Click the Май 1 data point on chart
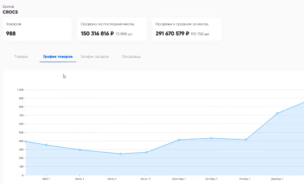Screen dimensions: 304x185 (x=46, y=145)
